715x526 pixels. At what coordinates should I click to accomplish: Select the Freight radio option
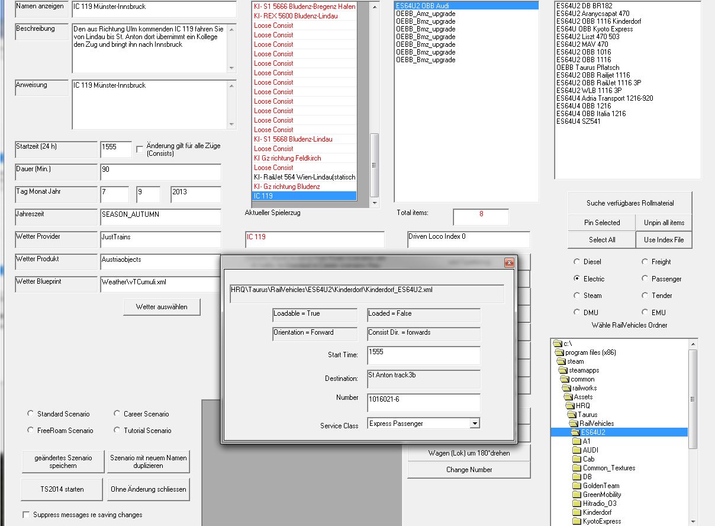(645, 261)
